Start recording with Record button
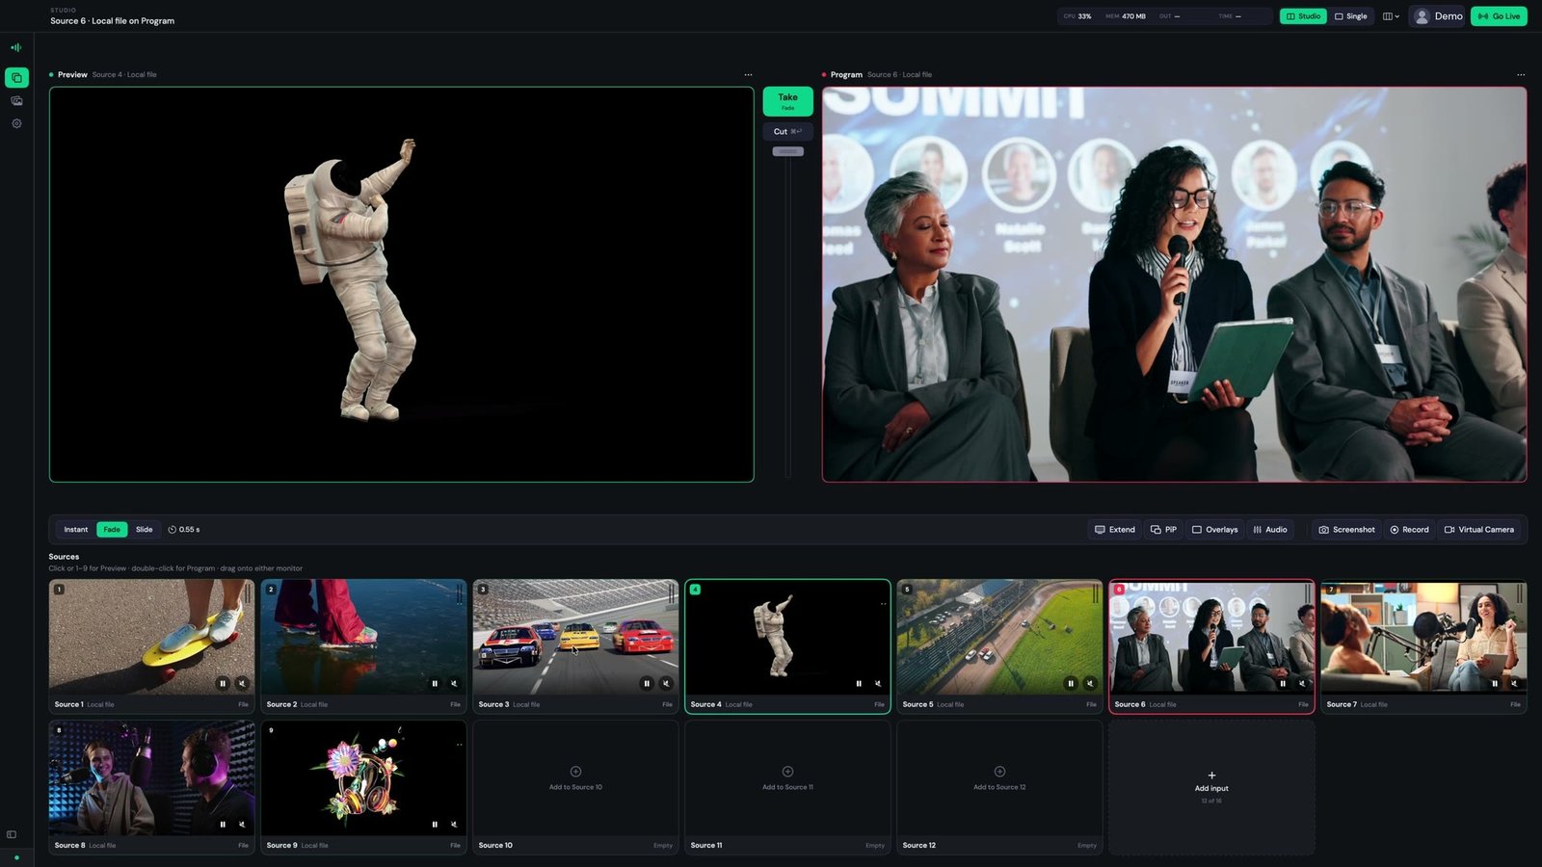 pyautogui.click(x=1409, y=530)
